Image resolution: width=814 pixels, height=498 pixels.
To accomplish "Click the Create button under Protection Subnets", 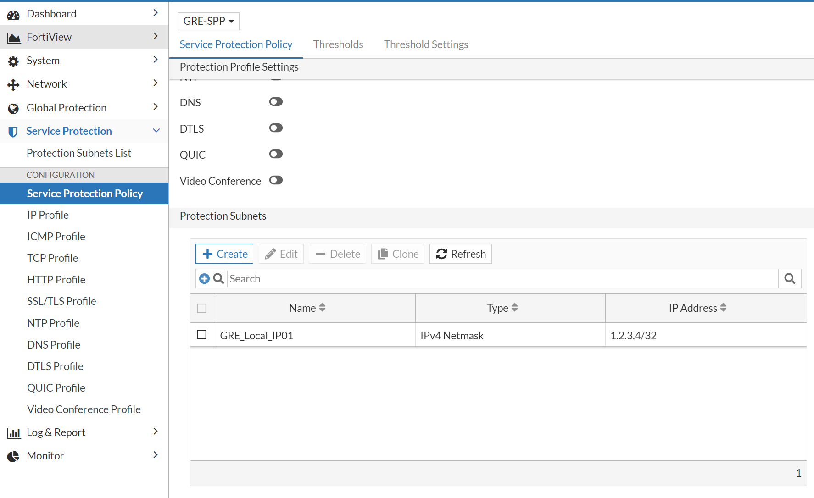I will [x=224, y=254].
